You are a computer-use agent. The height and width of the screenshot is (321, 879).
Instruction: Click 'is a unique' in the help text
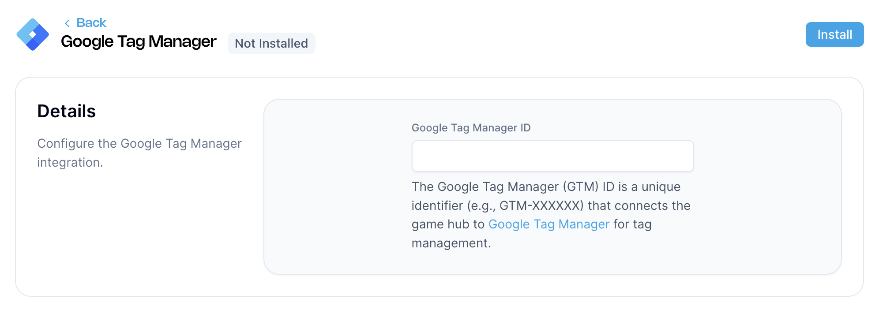[649, 187]
